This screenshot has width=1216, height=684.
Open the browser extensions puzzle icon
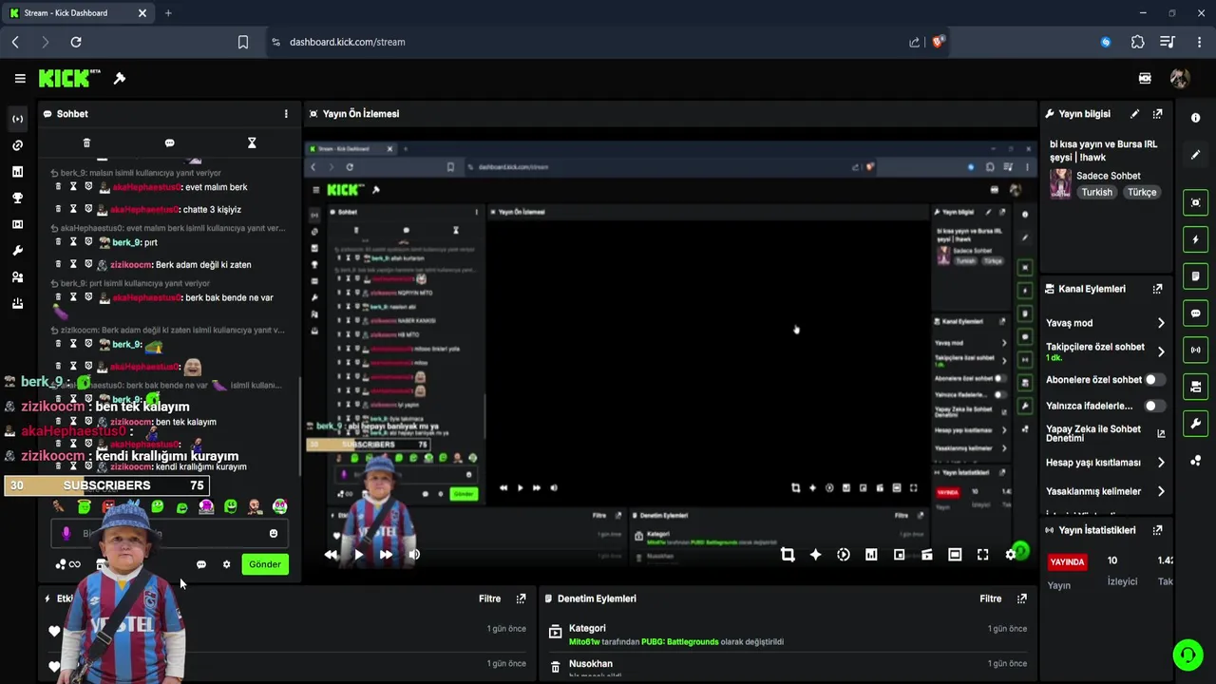[1138, 42]
